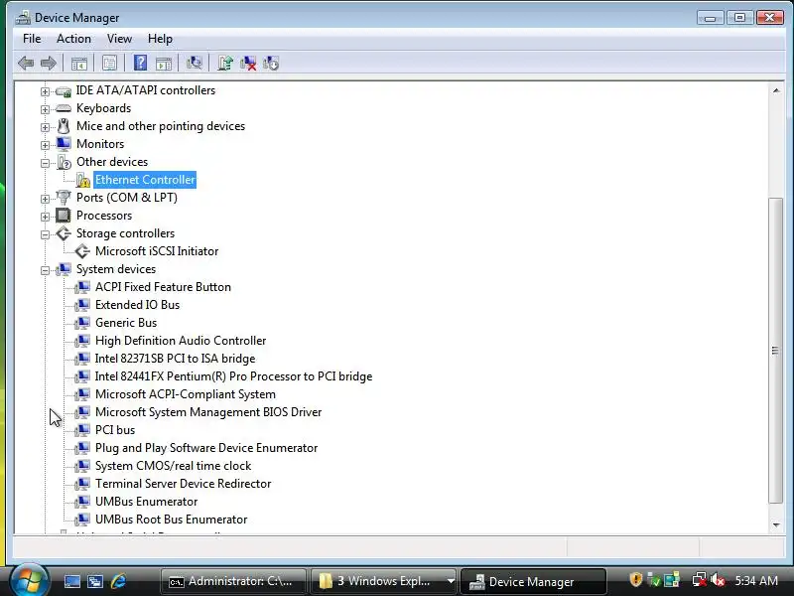
Task: Select ACPI Fixed Feature Button
Action: coord(163,287)
